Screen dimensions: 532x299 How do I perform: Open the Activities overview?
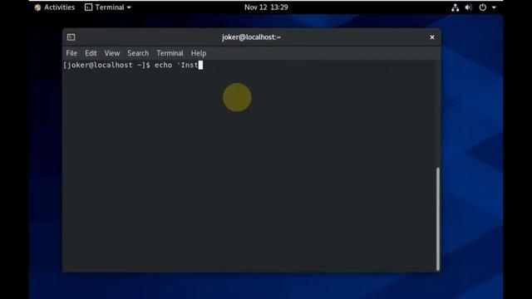pos(55,7)
